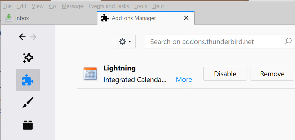Click the Inbox tray icon
Image resolution: width=295 pixels, height=140 pixels.
coord(9,18)
